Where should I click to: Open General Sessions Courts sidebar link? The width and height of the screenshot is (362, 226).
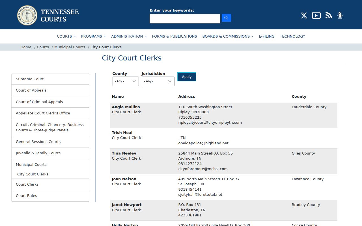click(50, 142)
